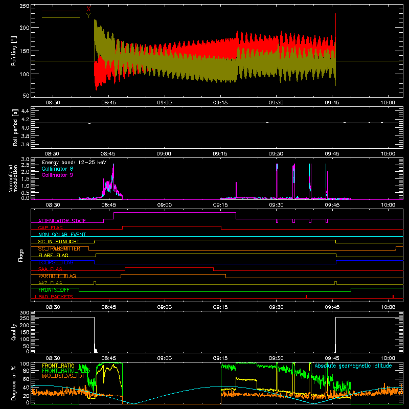
Task: Click the red X legend line sample
Action: [60, 11]
